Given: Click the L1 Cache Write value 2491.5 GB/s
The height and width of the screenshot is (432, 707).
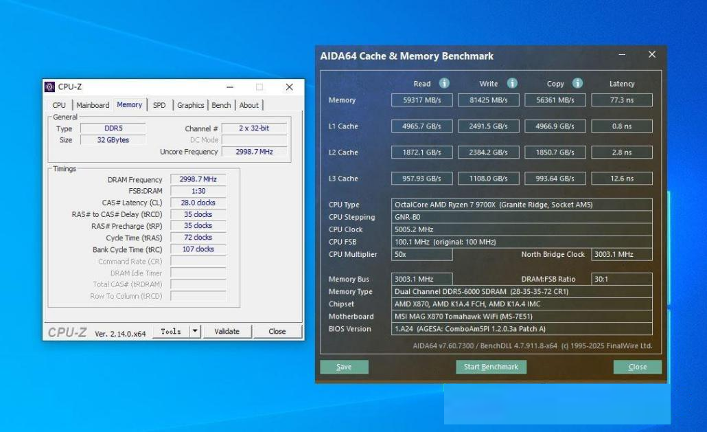Looking at the screenshot, I should point(489,126).
